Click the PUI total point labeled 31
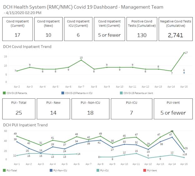 [41, 145]
